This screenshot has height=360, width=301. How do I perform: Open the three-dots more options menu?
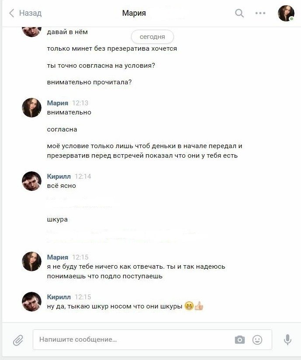260,13
